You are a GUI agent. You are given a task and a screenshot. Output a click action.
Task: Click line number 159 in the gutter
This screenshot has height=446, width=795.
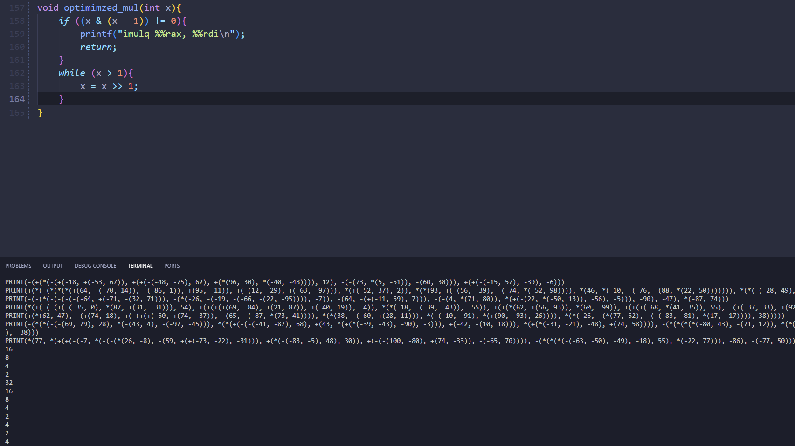17,34
